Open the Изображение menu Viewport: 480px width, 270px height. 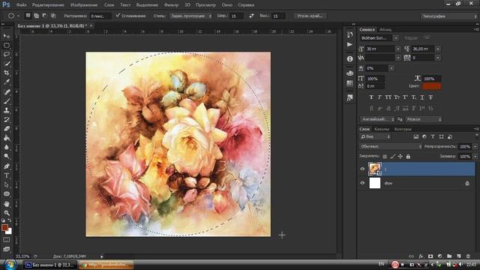tap(84, 5)
